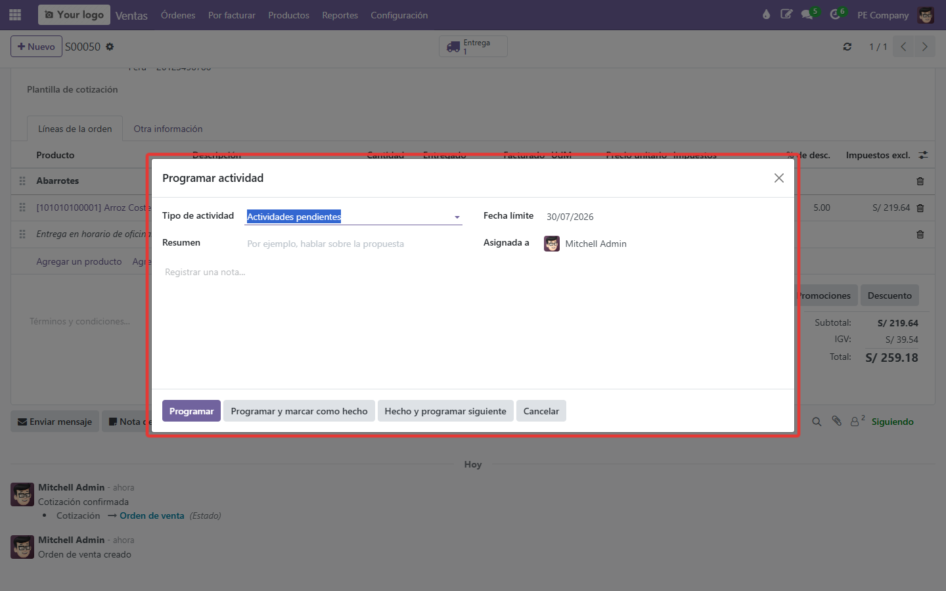Delete the Abarrotes section with trash icon
The height and width of the screenshot is (591, 946).
coord(920,181)
